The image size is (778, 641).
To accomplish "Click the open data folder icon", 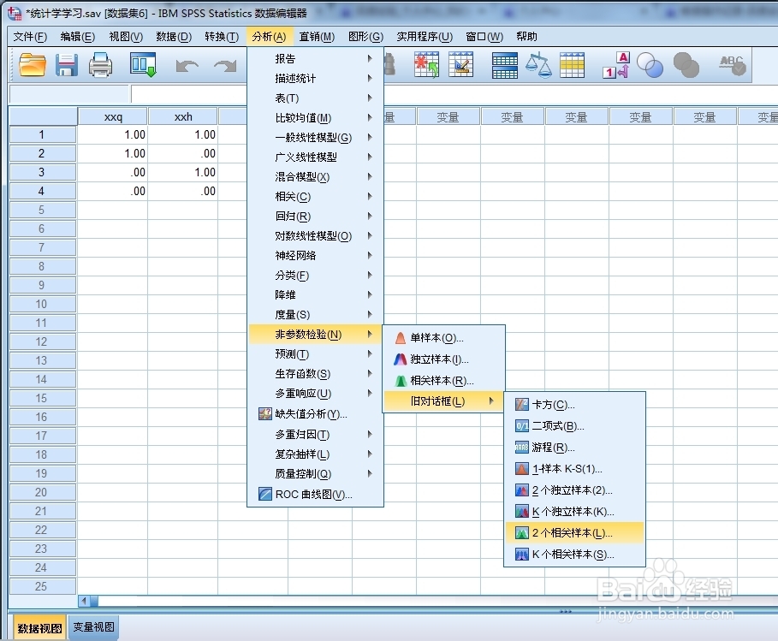I will click(33, 64).
